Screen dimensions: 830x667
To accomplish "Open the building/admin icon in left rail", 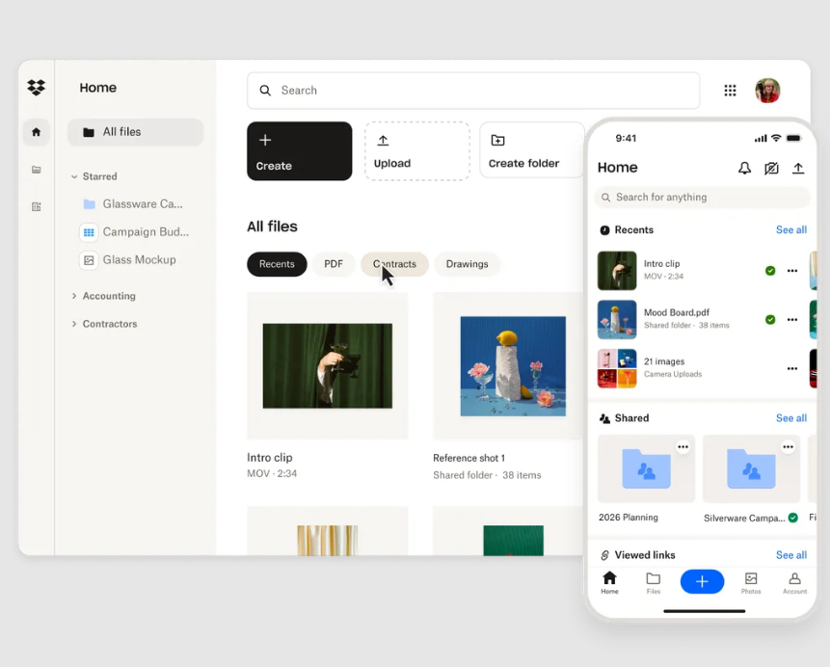I will (36, 206).
